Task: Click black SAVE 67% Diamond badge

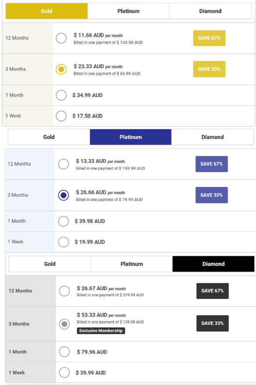Action: coord(212,291)
